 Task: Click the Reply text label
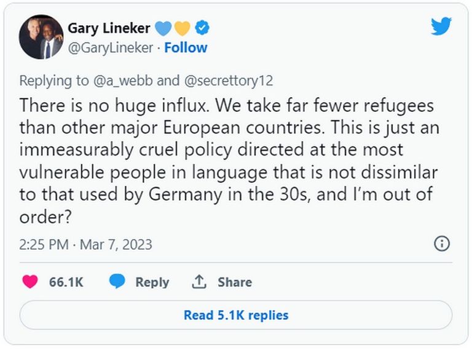(152, 282)
